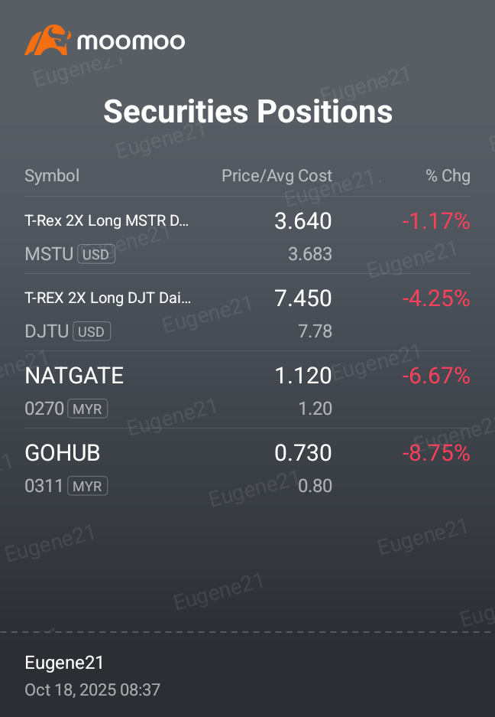Viewport: 495px width, 717px height.
Task: Click the Securities Positions title
Action: pyautogui.click(x=248, y=111)
